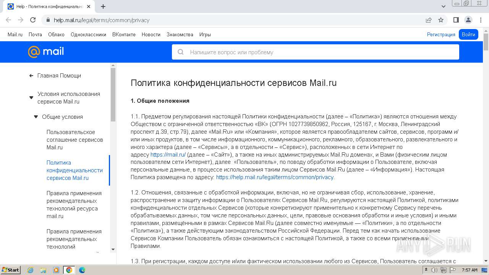This screenshot has height=275, width=489.
Task: Reload the page
Action: 33,20
